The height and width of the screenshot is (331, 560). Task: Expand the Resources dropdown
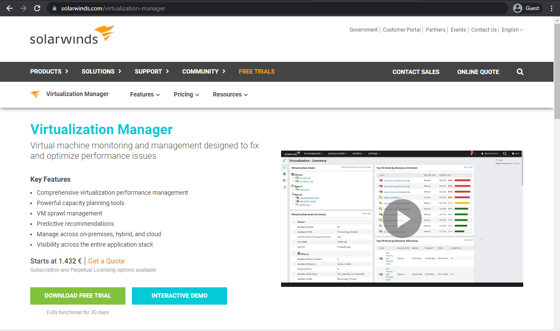[230, 94]
